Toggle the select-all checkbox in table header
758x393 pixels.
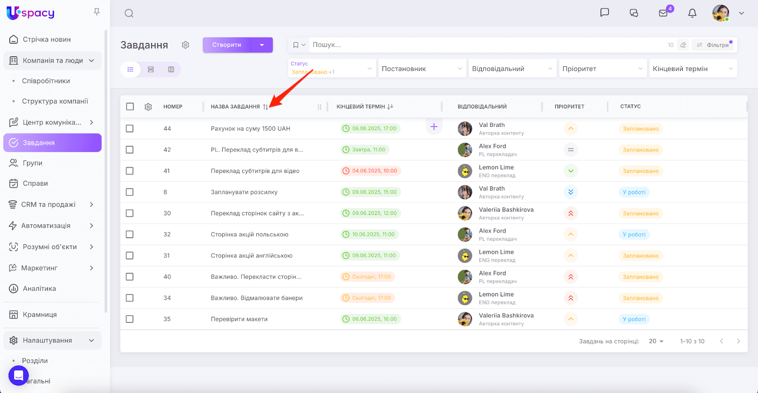click(x=130, y=107)
